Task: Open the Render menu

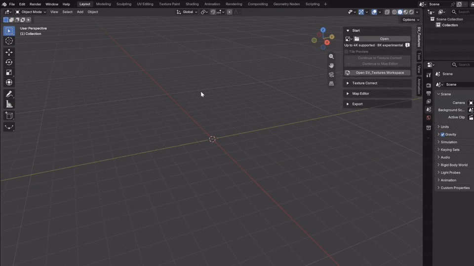Action: [36, 4]
